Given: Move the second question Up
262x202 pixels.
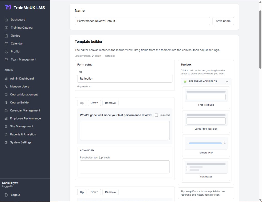Looking at the screenshot, I should (x=82, y=192).
